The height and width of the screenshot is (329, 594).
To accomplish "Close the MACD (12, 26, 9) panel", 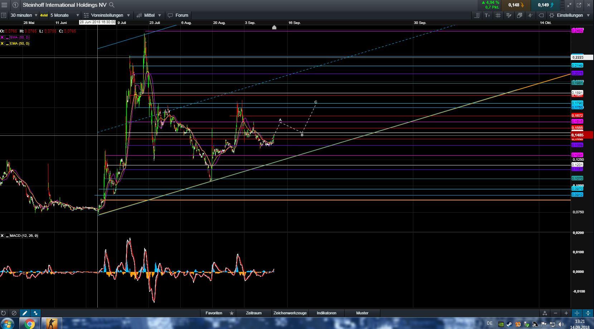I will (2, 236).
